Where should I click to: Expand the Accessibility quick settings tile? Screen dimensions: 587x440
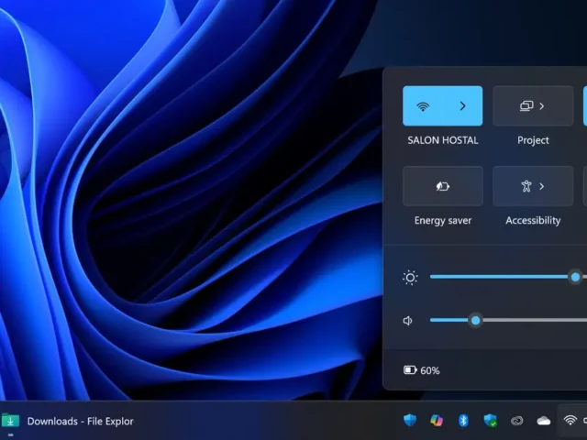[533, 186]
